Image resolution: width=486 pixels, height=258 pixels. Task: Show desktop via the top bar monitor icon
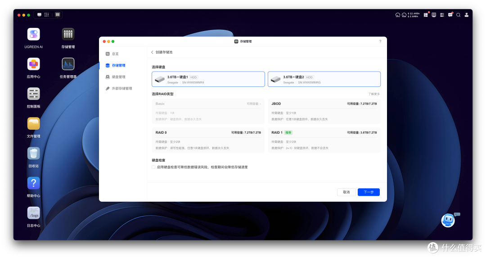(39, 14)
